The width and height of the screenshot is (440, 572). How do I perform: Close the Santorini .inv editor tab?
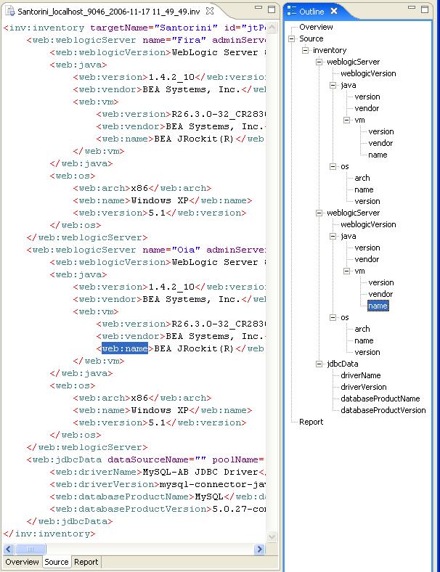pos(210,11)
